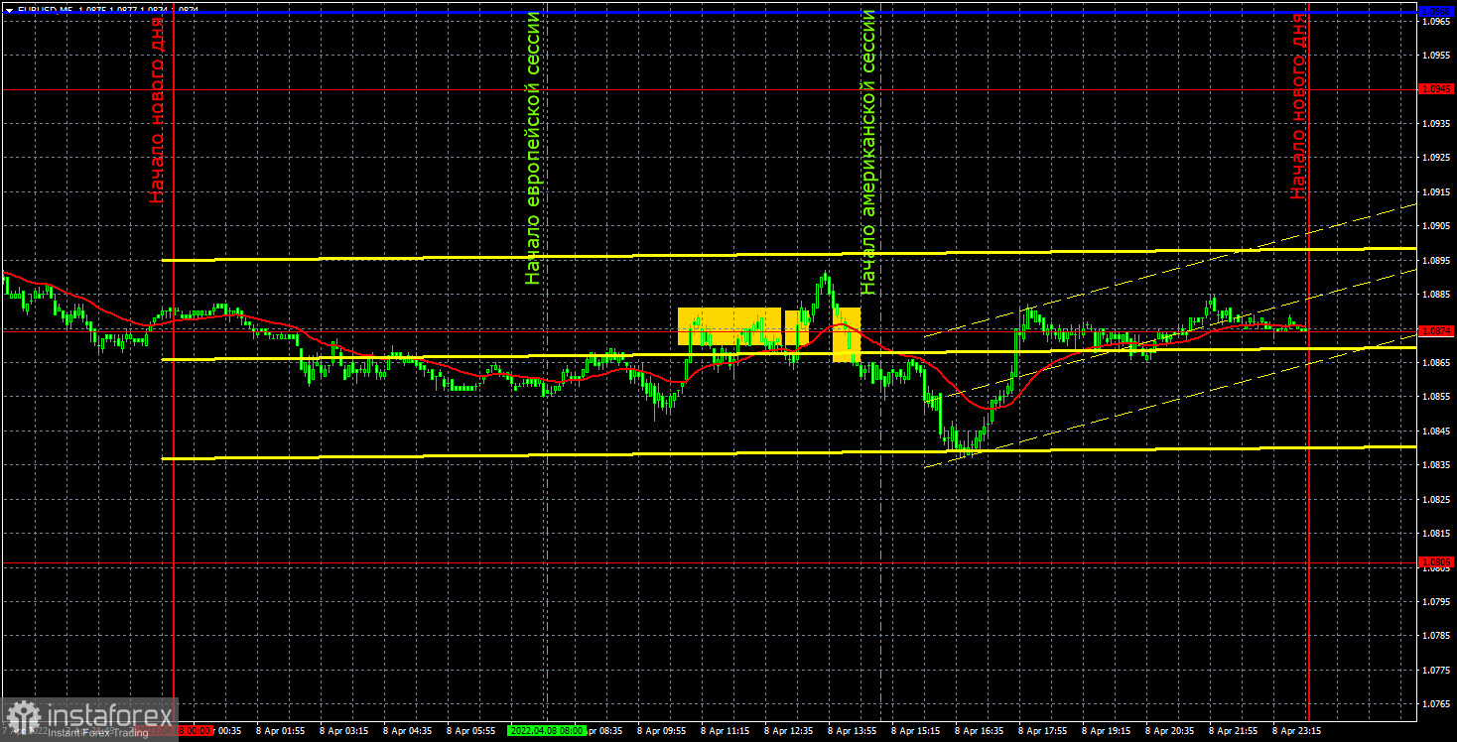
Task: Click the 1.0935 value on price axis
Action: click(1437, 123)
